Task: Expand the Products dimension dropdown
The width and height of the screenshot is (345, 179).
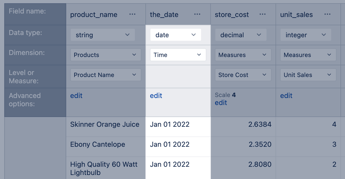Action: click(106, 55)
